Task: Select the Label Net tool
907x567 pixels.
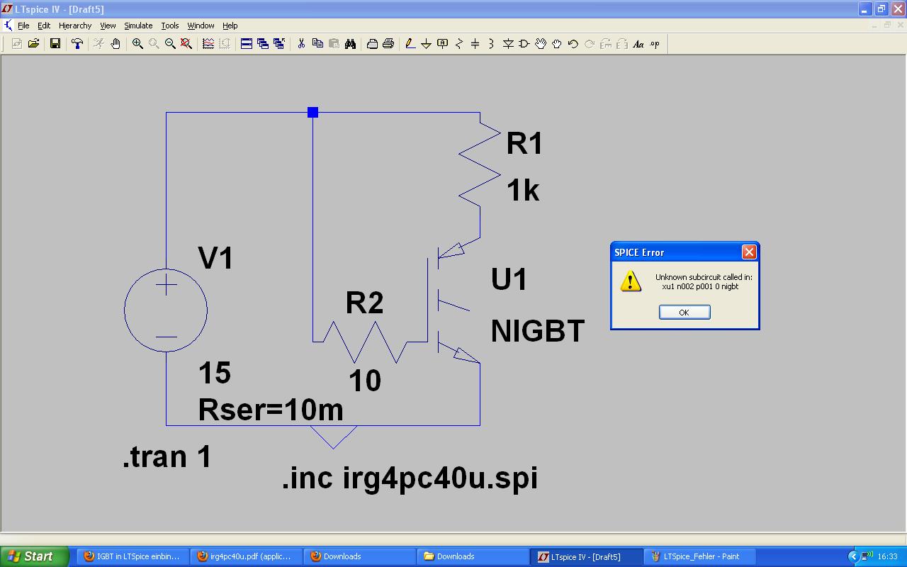Action: [x=441, y=43]
